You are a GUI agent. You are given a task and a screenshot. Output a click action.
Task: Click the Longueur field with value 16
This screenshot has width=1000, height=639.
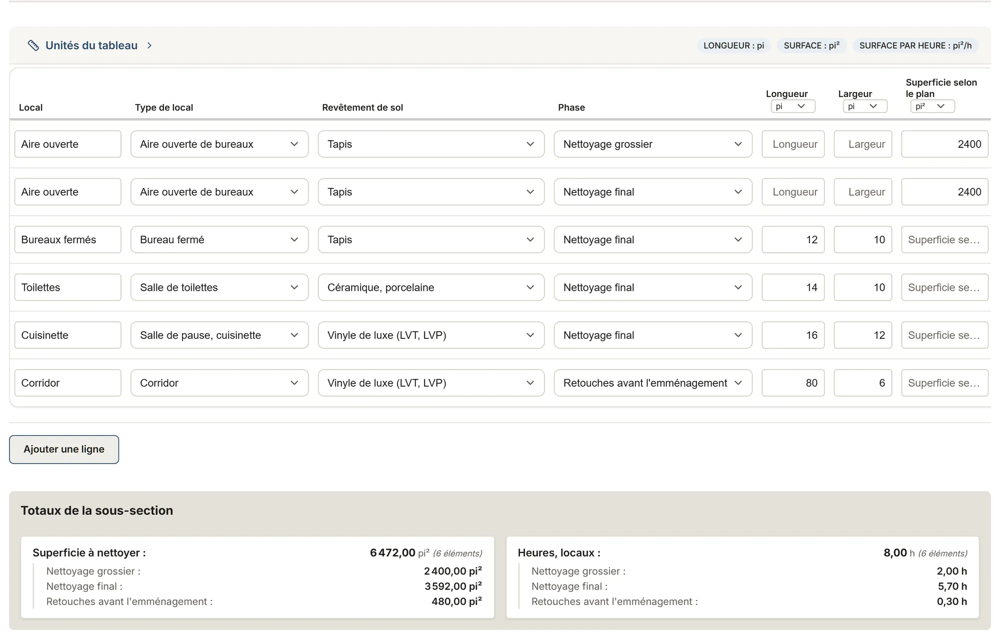(793, 335)
